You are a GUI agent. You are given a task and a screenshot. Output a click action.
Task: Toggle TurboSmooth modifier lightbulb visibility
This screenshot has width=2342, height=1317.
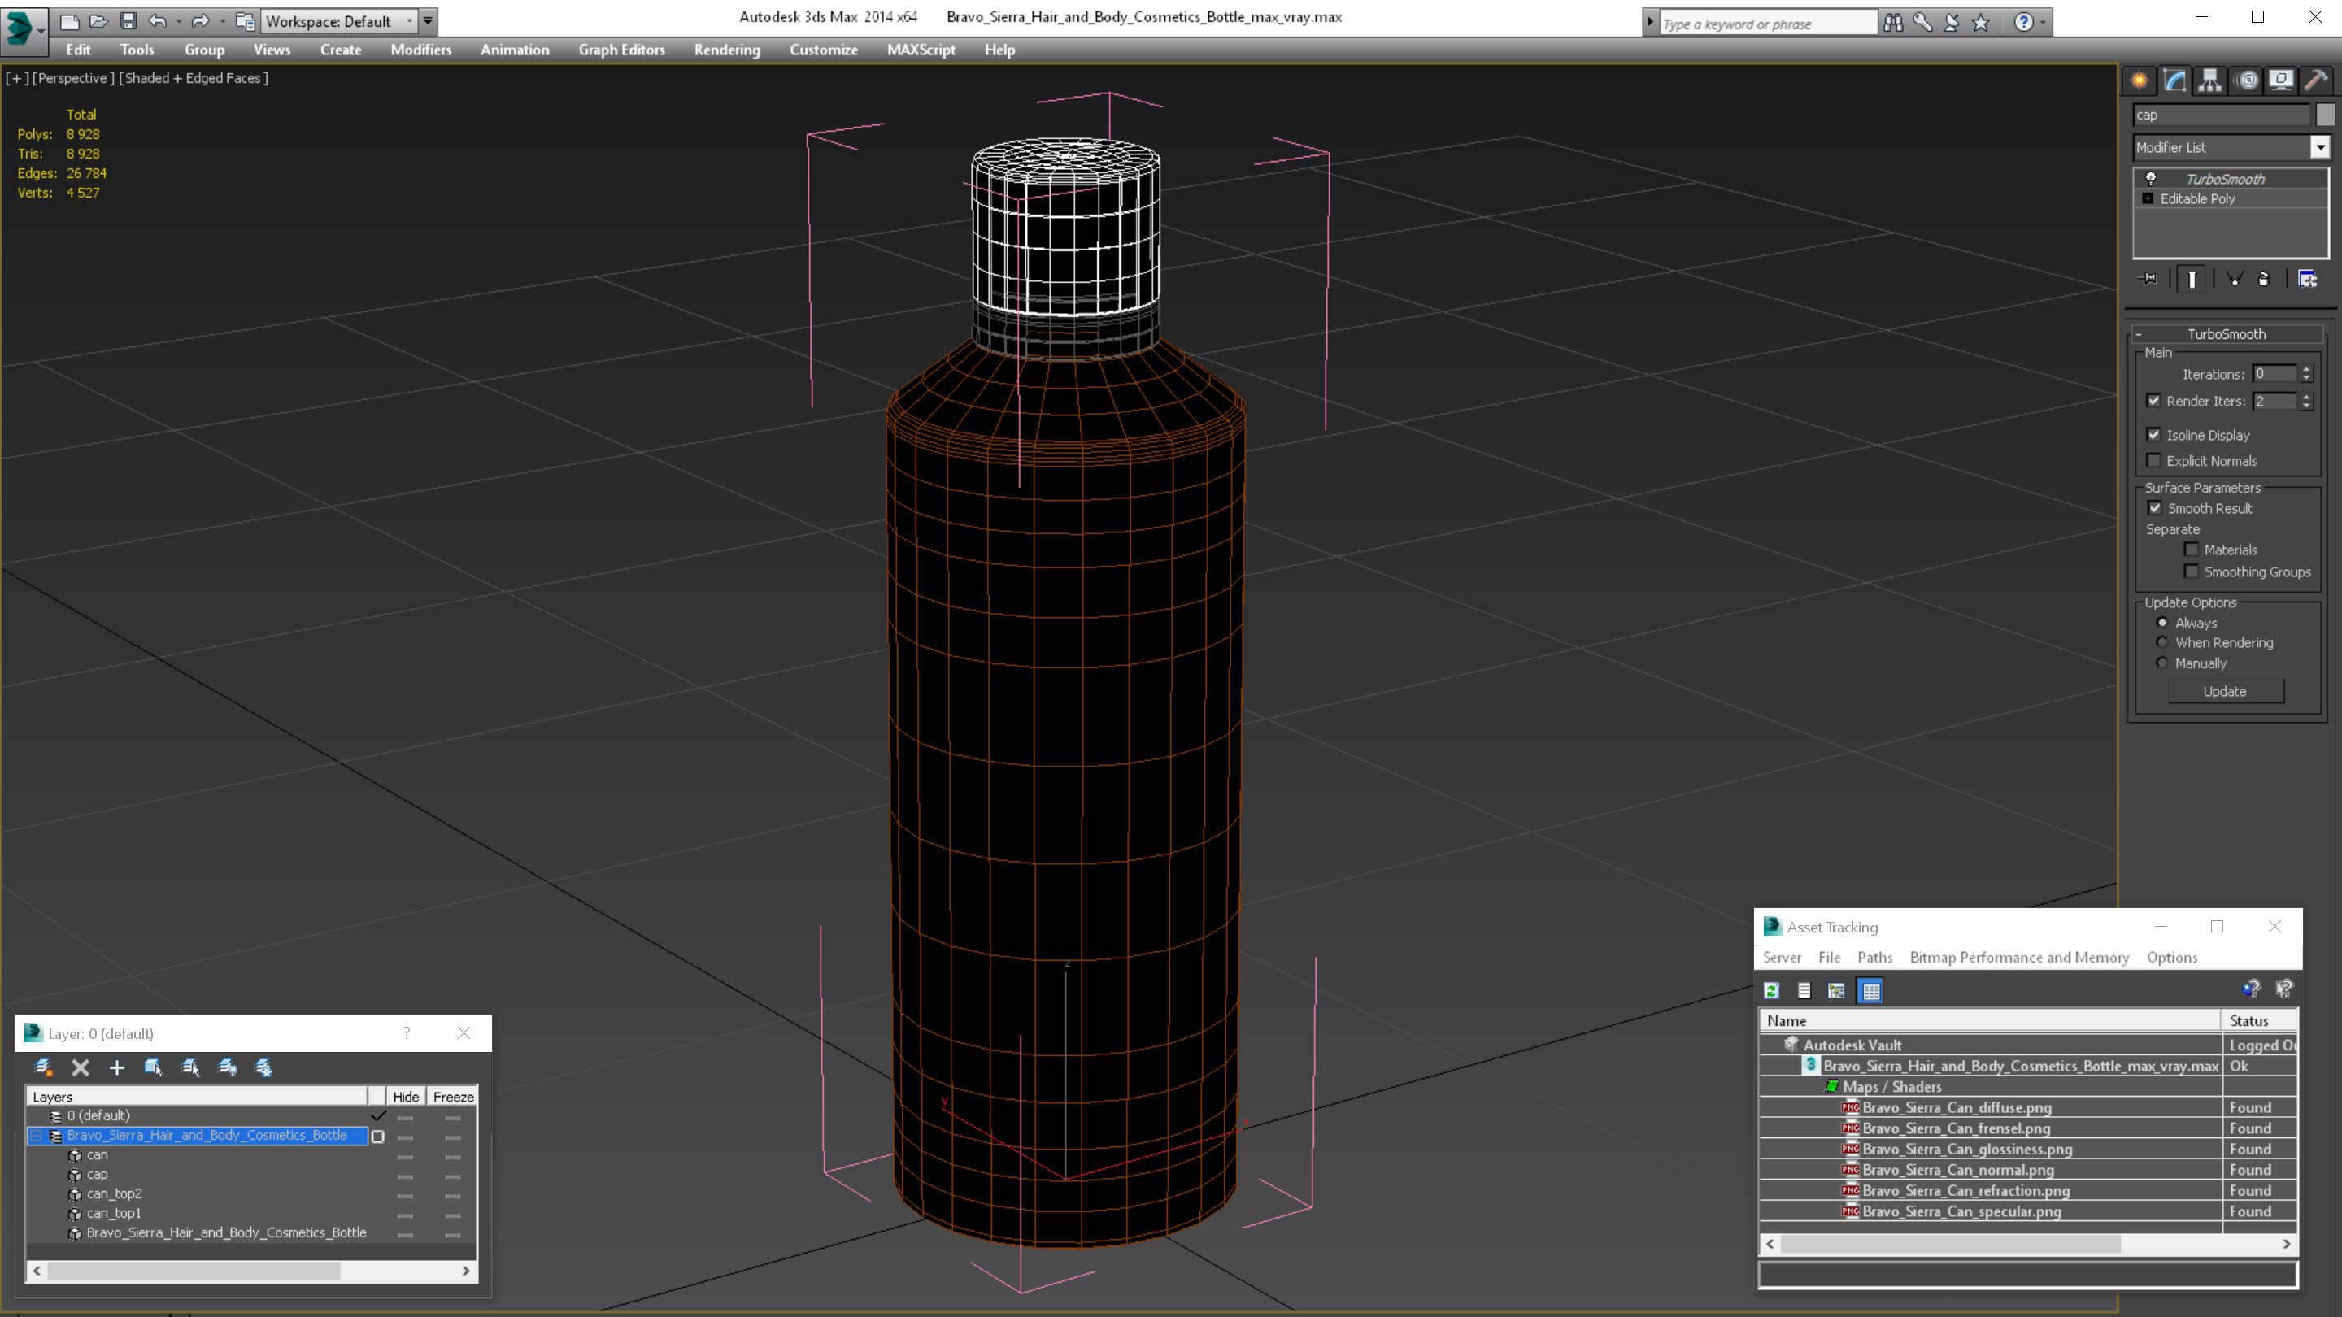tap(2151, 178)
